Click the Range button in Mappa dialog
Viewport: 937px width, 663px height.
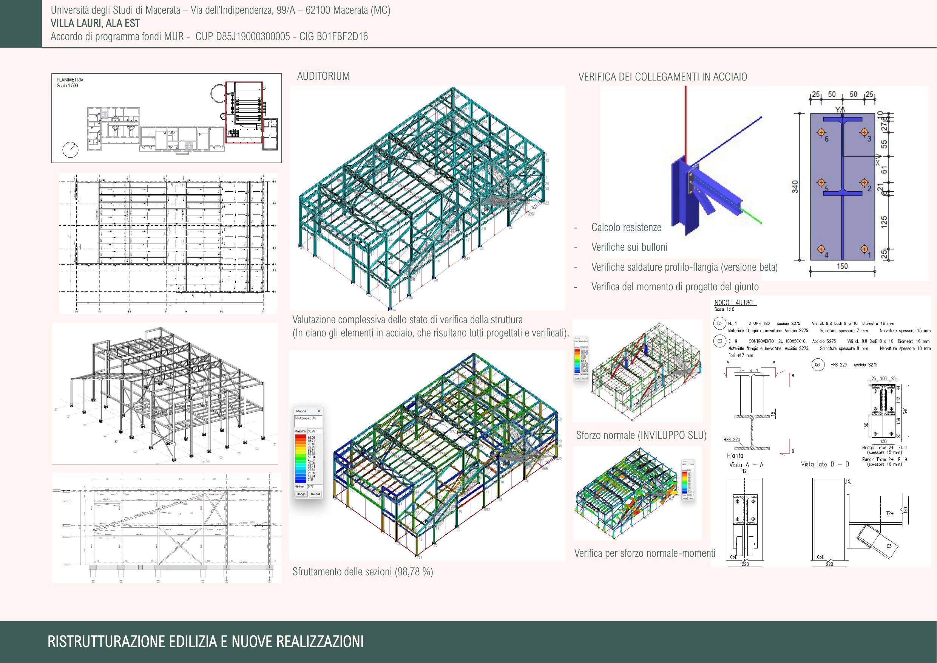point(301,494)
